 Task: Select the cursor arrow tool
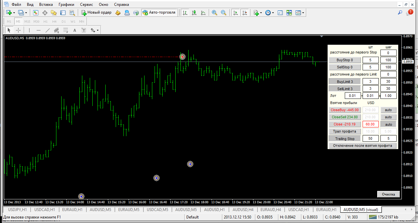click(x=9, y=30)
